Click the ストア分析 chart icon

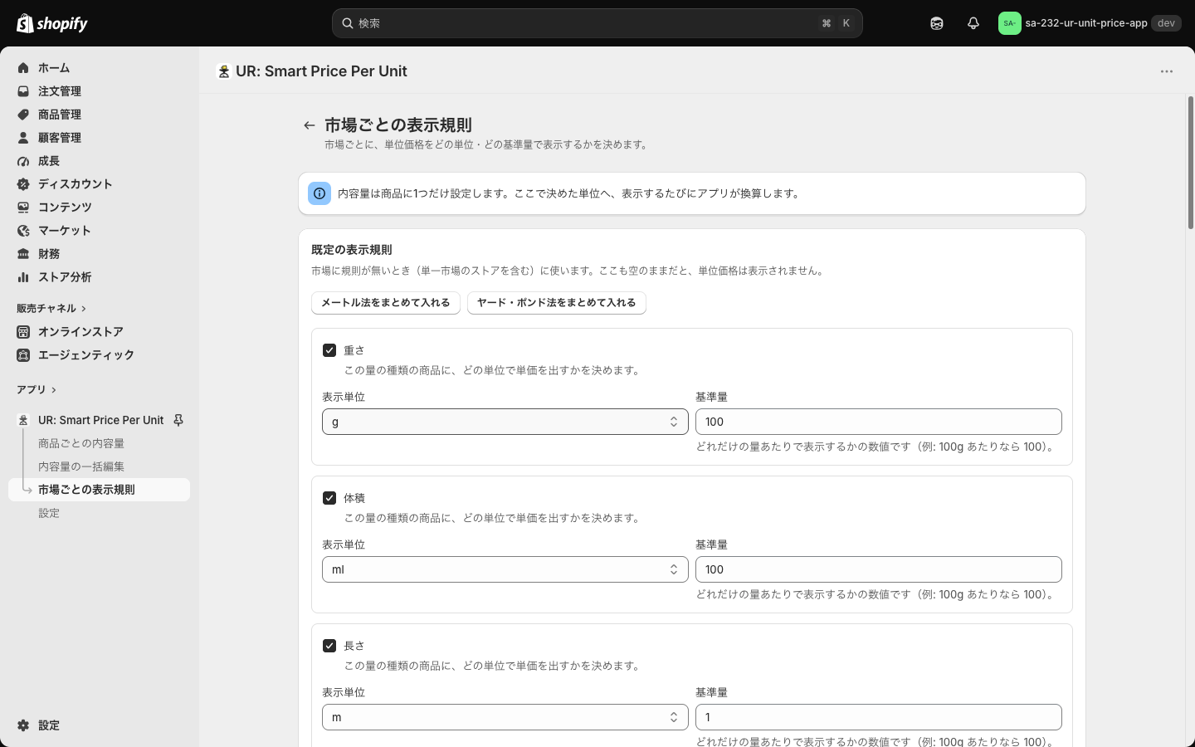coord(23,277)
